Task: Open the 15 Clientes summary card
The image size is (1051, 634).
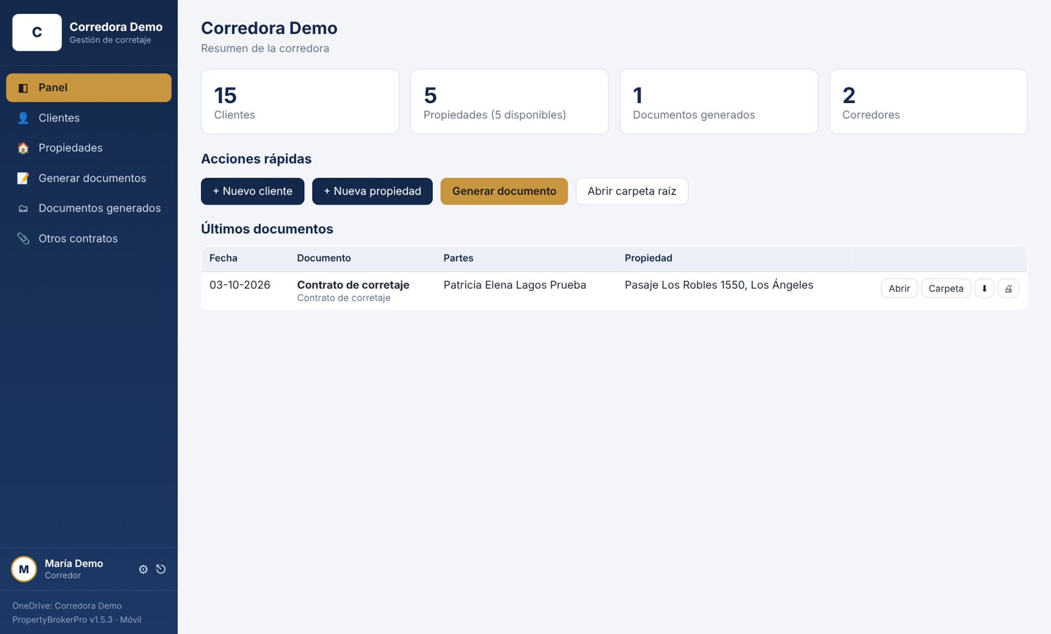Action: coord(300,102)
